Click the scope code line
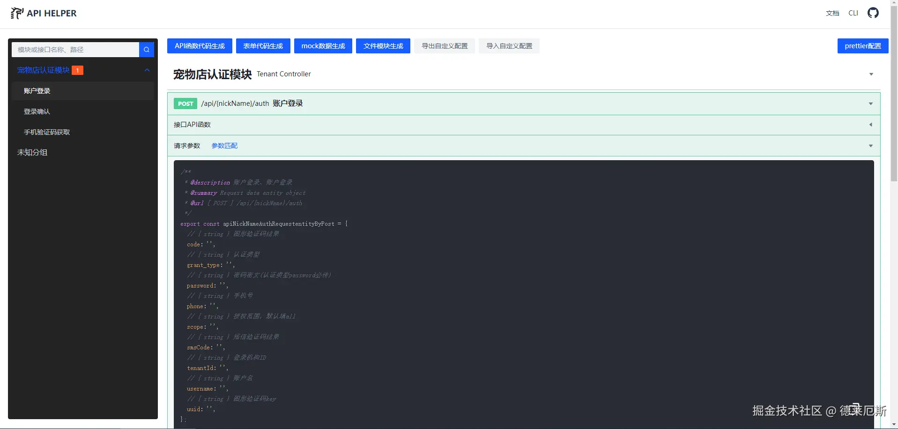The width and height of the screenshot is (898, 429). tap(202, 327)
